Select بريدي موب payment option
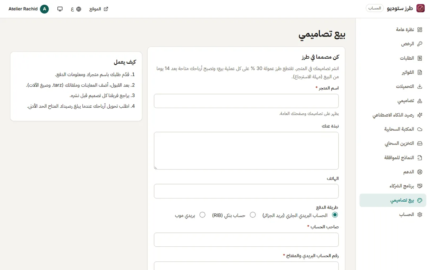Viewport: 430px width, 270px height. (202, 215)
